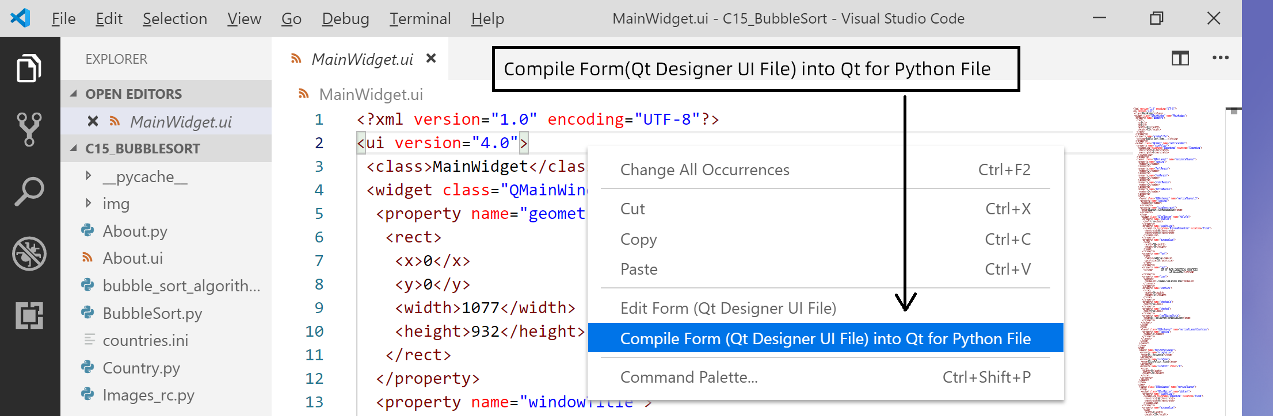Expand the img folder

click(x=88, y=203)
